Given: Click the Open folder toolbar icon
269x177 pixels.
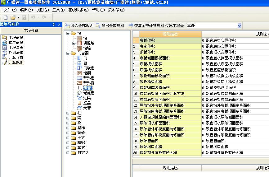Looking at the screenshot, I should coord(13,17).
